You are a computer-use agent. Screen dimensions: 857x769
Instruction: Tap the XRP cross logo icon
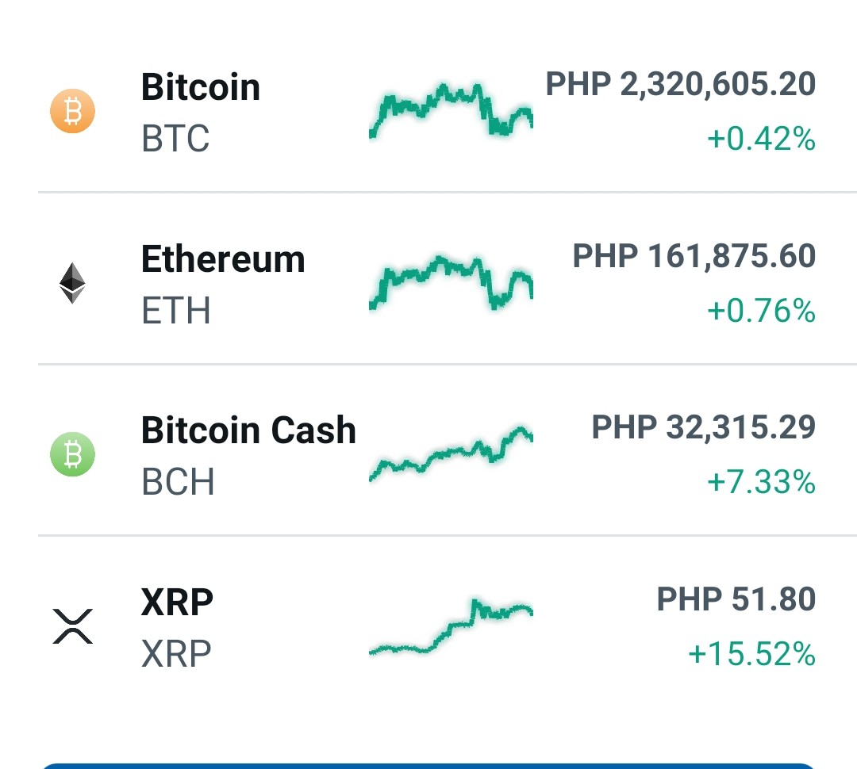point(73,626)
